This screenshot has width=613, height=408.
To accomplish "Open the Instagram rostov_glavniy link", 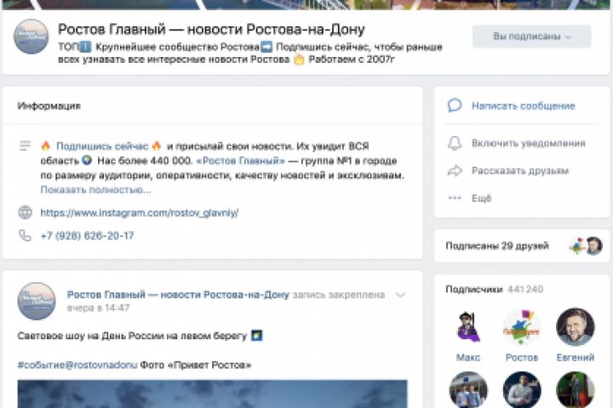I will (x=140, y=212).
